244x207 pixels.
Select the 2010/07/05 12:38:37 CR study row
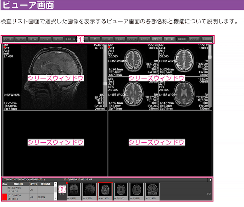(28, 190)
